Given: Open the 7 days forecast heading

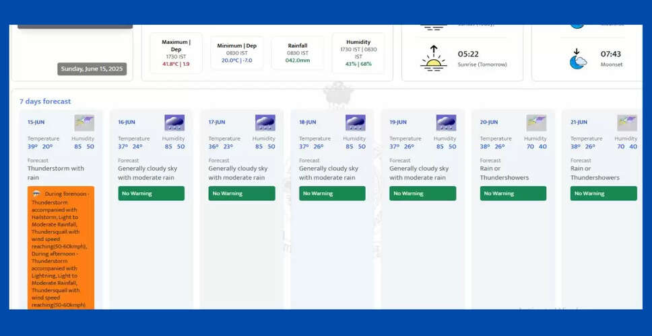Looking at the screenshot, I should [45, 101].
